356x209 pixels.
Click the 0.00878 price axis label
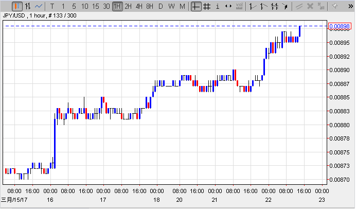[x=340, y=138]
